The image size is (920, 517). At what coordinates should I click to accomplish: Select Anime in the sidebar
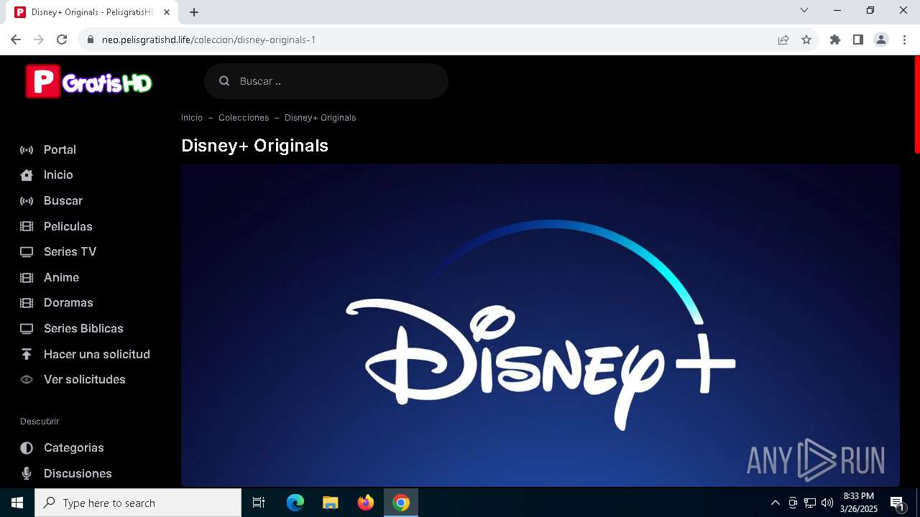tap(61, 277)
